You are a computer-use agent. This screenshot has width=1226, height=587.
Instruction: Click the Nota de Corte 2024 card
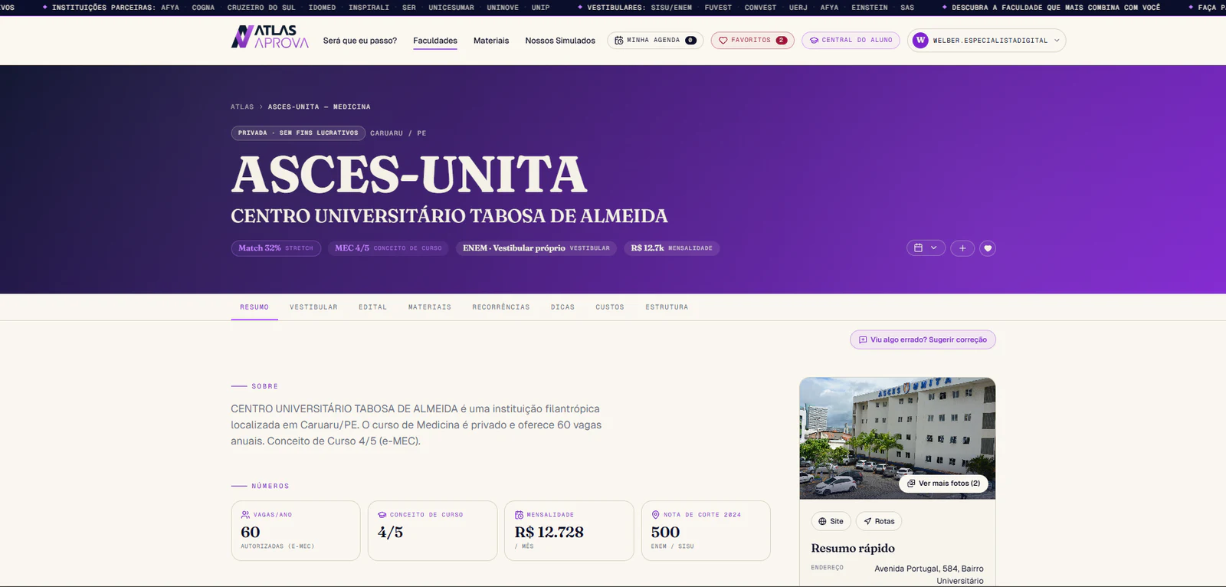coord(706,531)
